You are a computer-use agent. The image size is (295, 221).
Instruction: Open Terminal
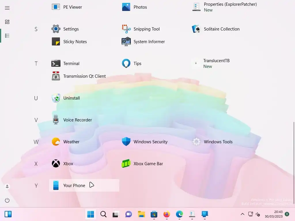[84, 64]
